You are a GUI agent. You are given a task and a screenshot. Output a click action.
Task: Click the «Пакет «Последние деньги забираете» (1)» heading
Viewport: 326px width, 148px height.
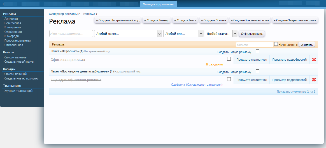(82, 72)
